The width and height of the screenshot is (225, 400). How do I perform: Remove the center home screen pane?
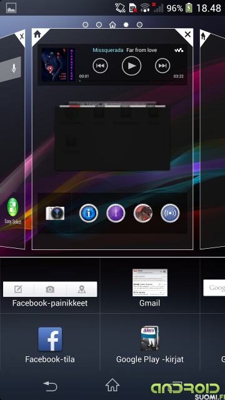click(x=187, y=34)
